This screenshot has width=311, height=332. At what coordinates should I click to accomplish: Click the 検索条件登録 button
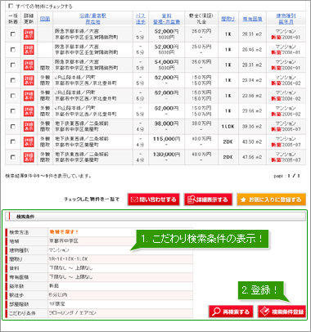click(x=282, y=312)
